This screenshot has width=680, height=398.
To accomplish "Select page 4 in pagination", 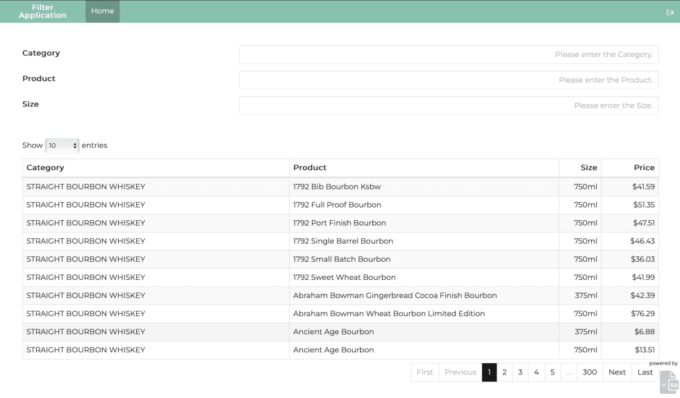I will tap(536, 372).
